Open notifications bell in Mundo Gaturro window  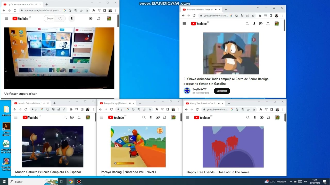tap(79, 117)
